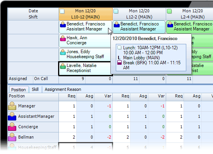Click Benedict's blue person icon in L10-12 column
The width and height of the screenshot is (213, 154).
point(63,25)
